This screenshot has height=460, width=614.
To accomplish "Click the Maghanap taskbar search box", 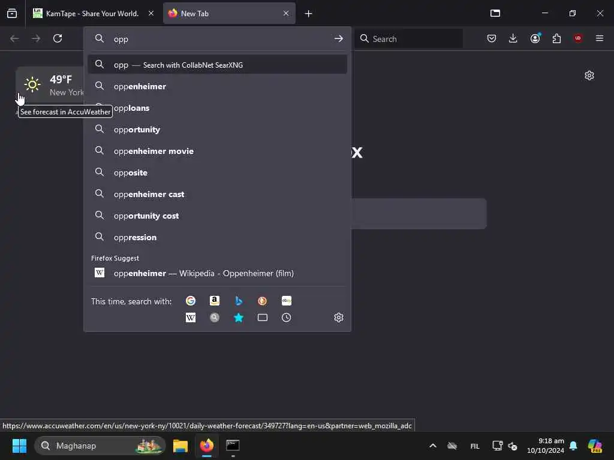I will (x=100, y=446).
